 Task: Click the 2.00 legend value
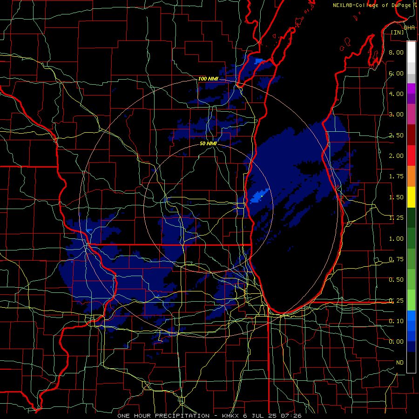(396, 156)
